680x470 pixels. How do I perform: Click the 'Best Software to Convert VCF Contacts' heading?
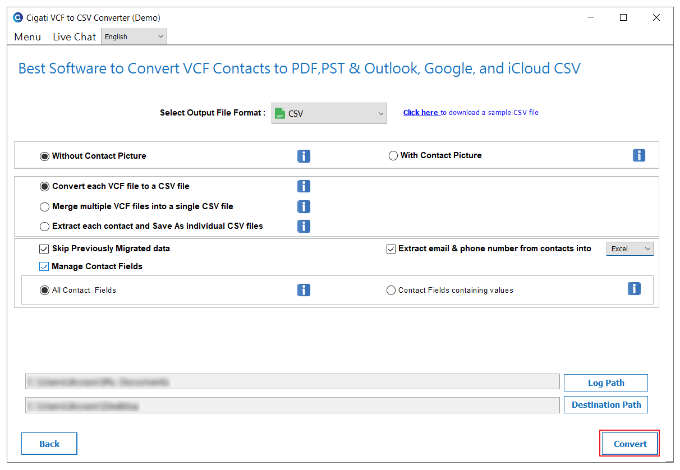pyautogui.click(x=299, y=68)
